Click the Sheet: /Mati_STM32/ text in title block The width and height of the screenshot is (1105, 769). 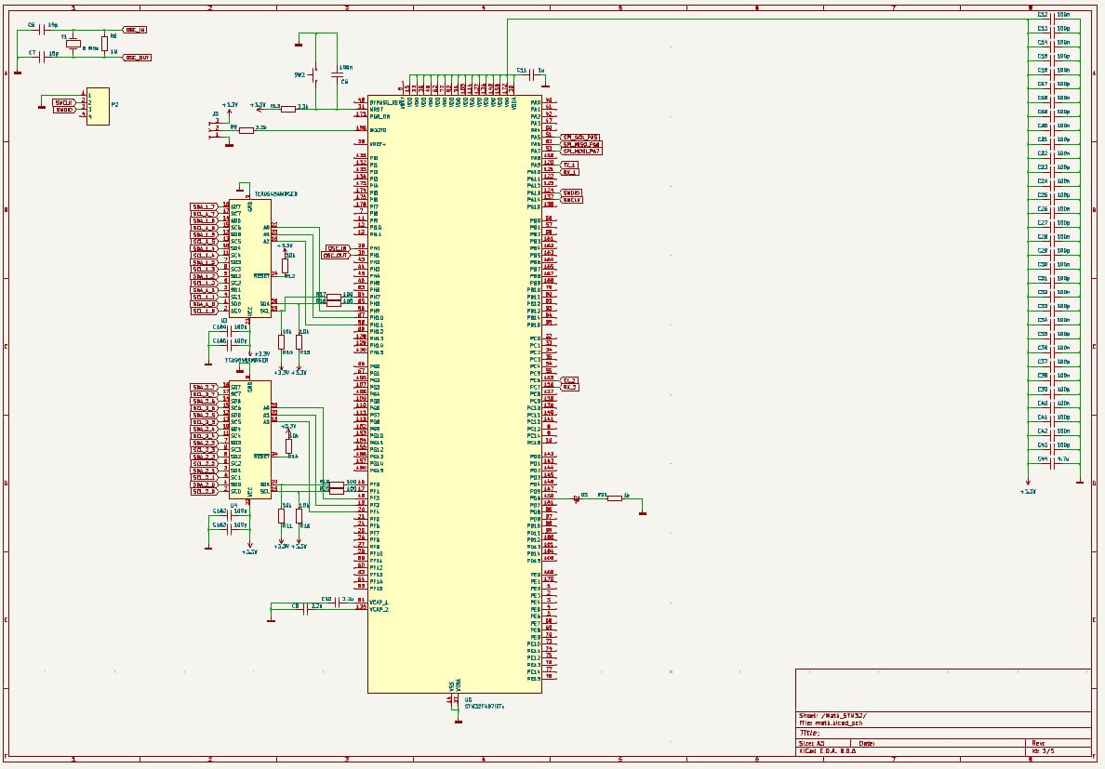coord(833,715)
